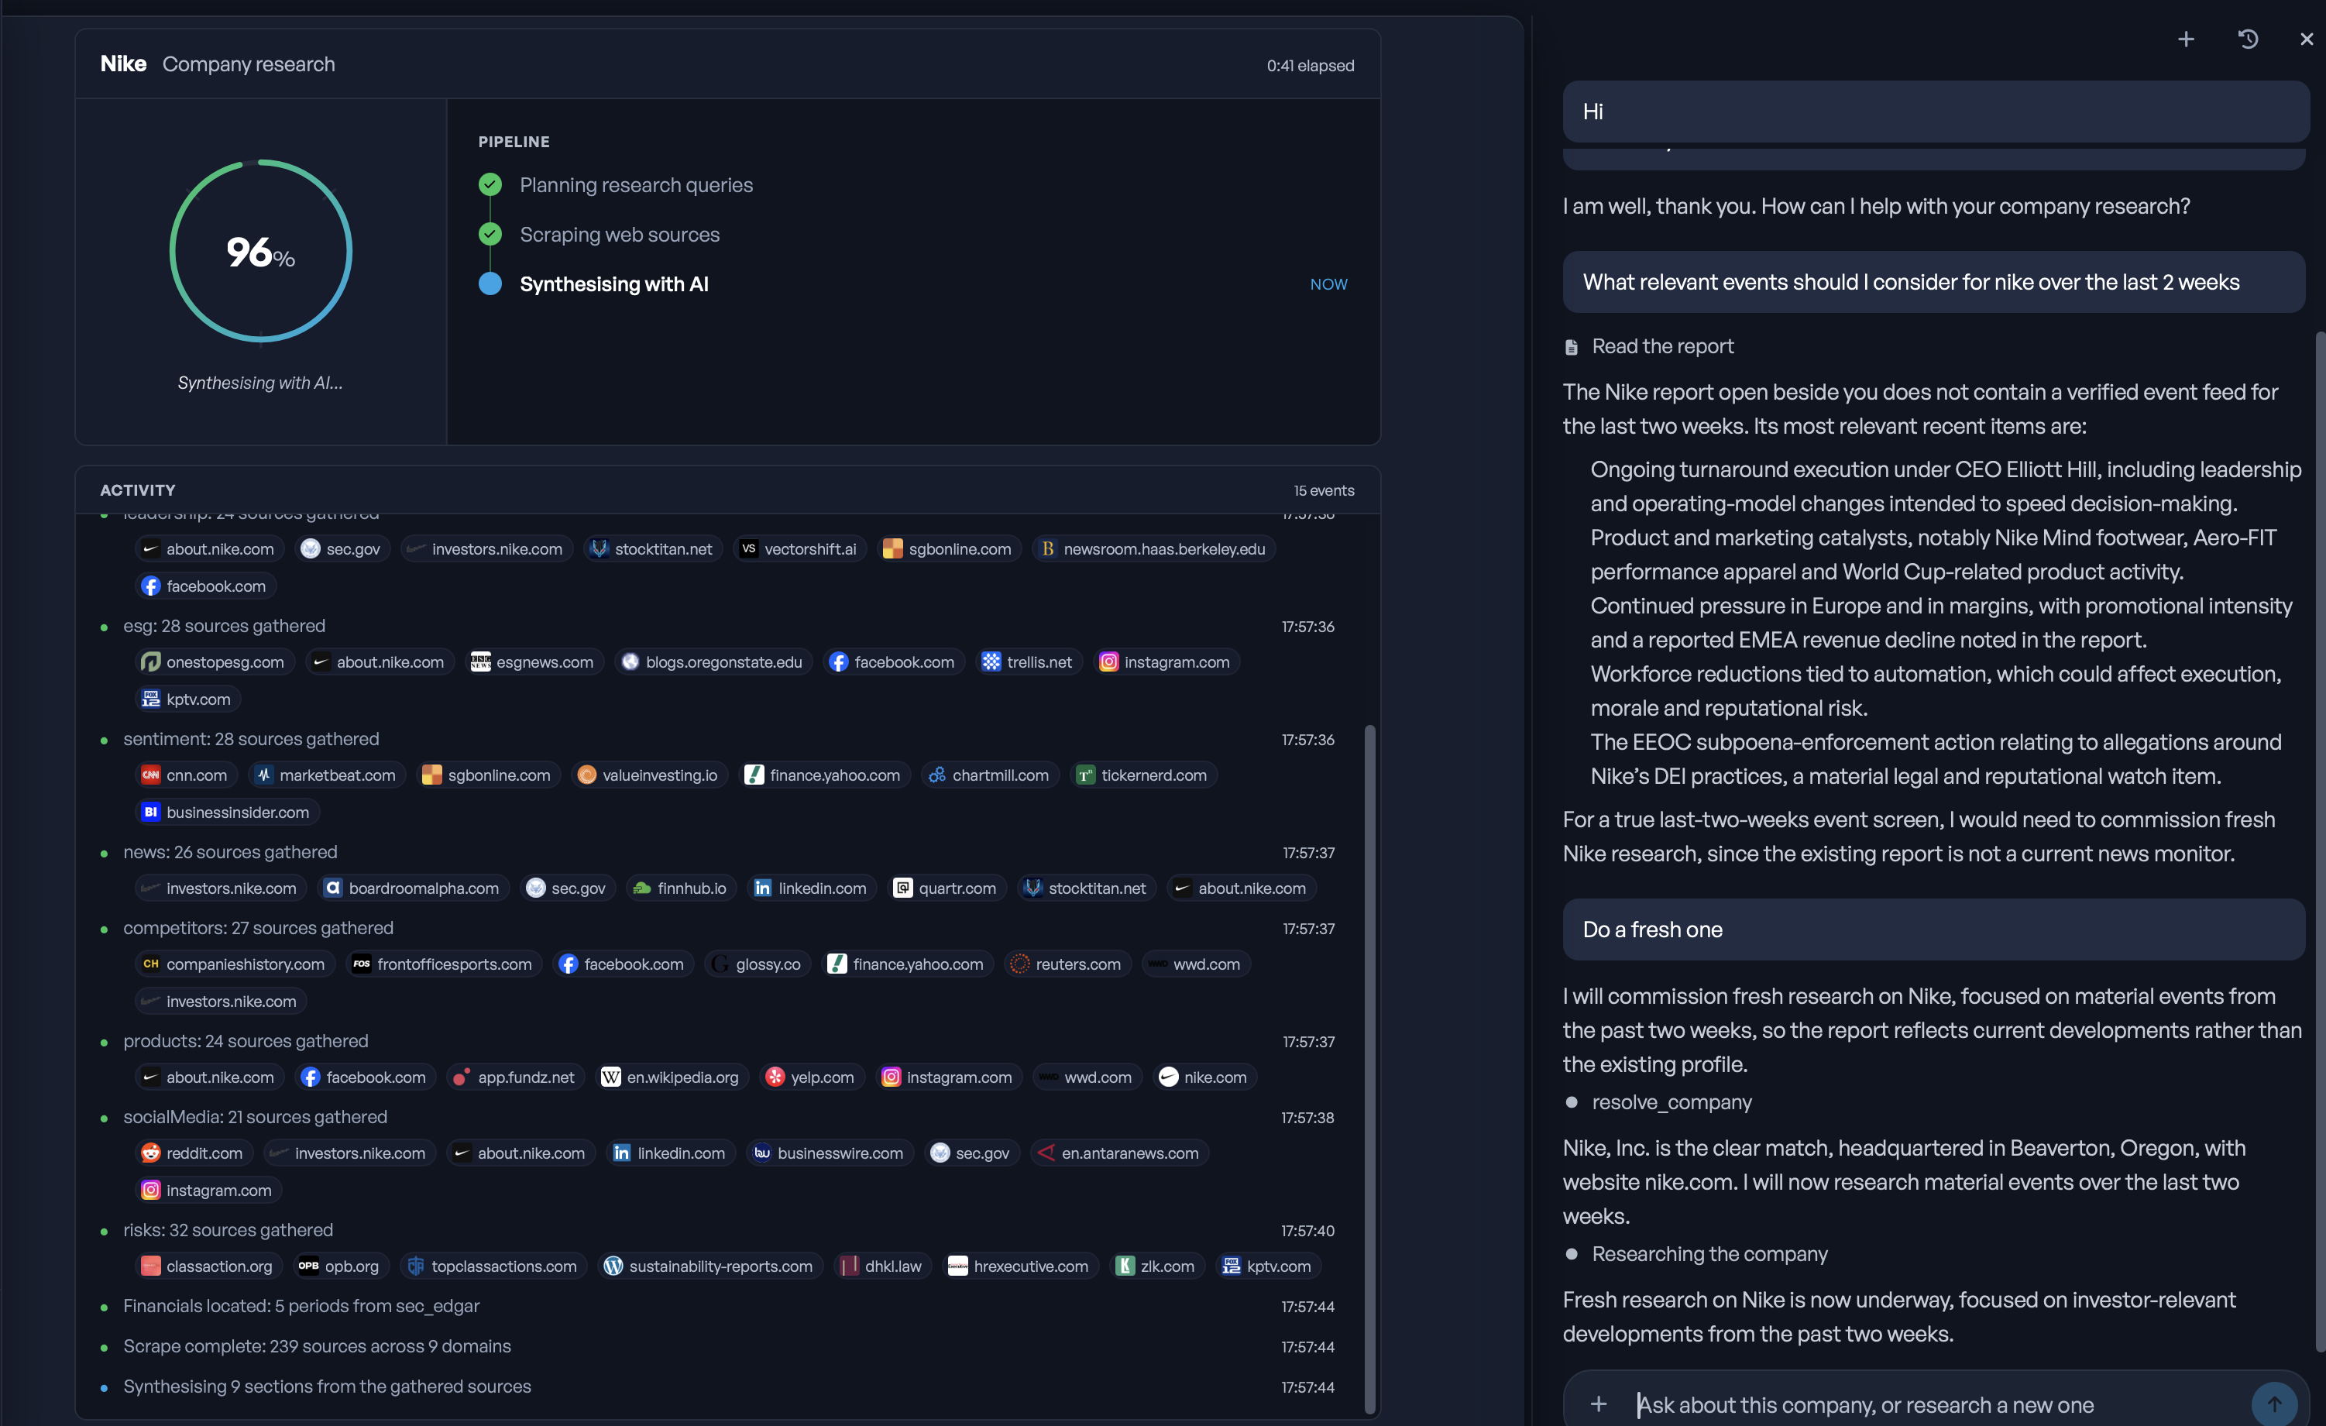The image size is (2326, 1426).
Task: Click reuters.com source chip
Action: 1067,964
